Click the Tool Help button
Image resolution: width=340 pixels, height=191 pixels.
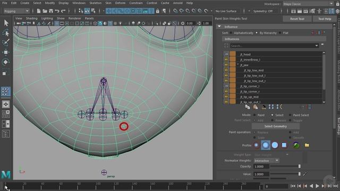tap(325, 19)
